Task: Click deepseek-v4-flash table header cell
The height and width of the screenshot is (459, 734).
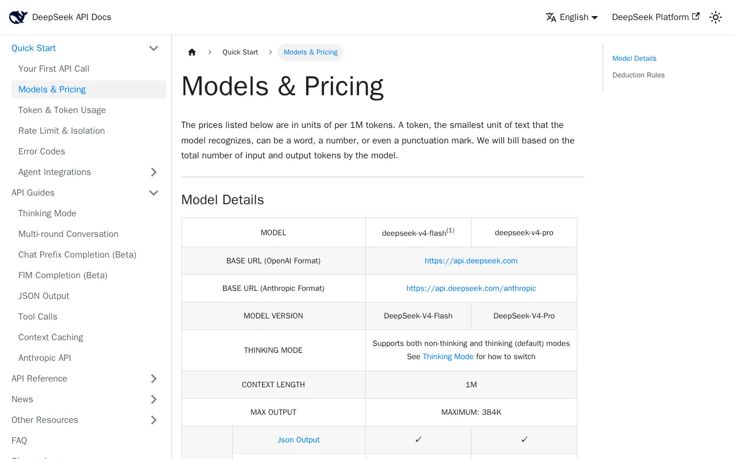Action: tap(418, 232)
